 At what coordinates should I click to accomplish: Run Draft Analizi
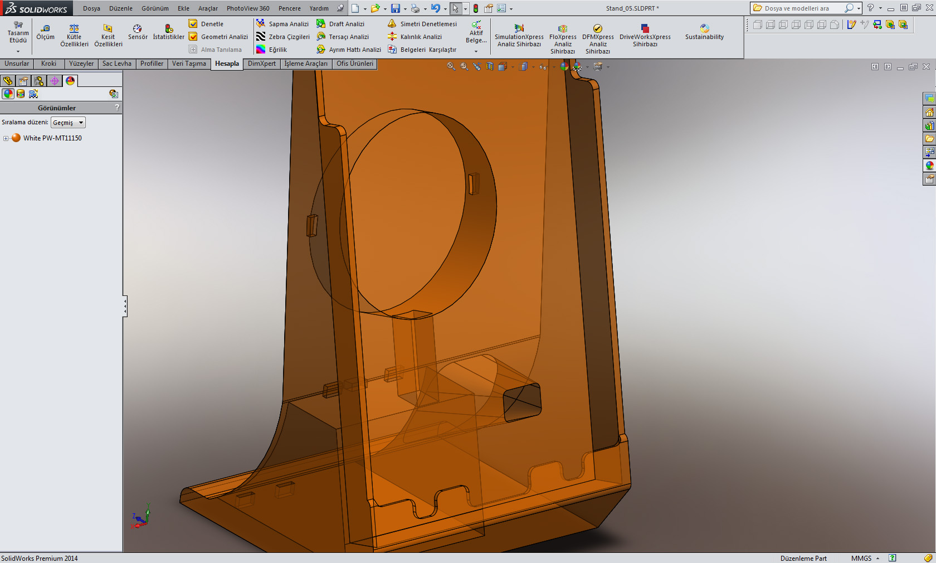[x=340, y=24]
